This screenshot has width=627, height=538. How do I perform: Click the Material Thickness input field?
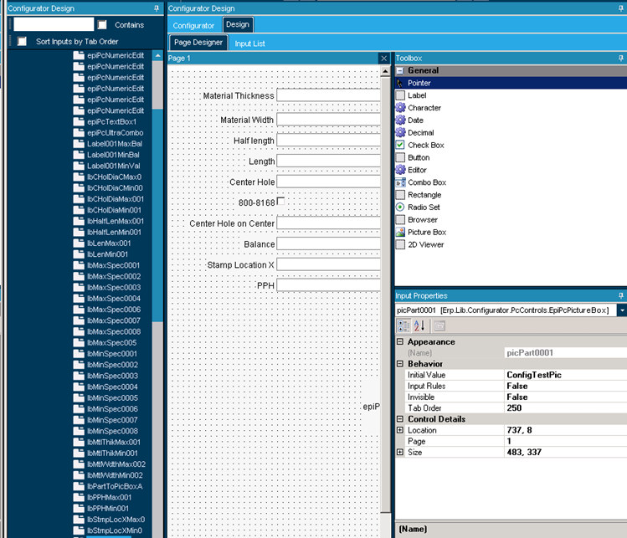[328, 95]
